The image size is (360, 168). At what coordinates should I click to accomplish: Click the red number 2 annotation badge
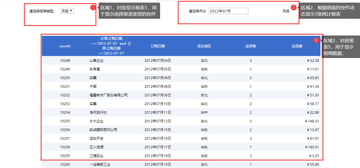[294, 8]
